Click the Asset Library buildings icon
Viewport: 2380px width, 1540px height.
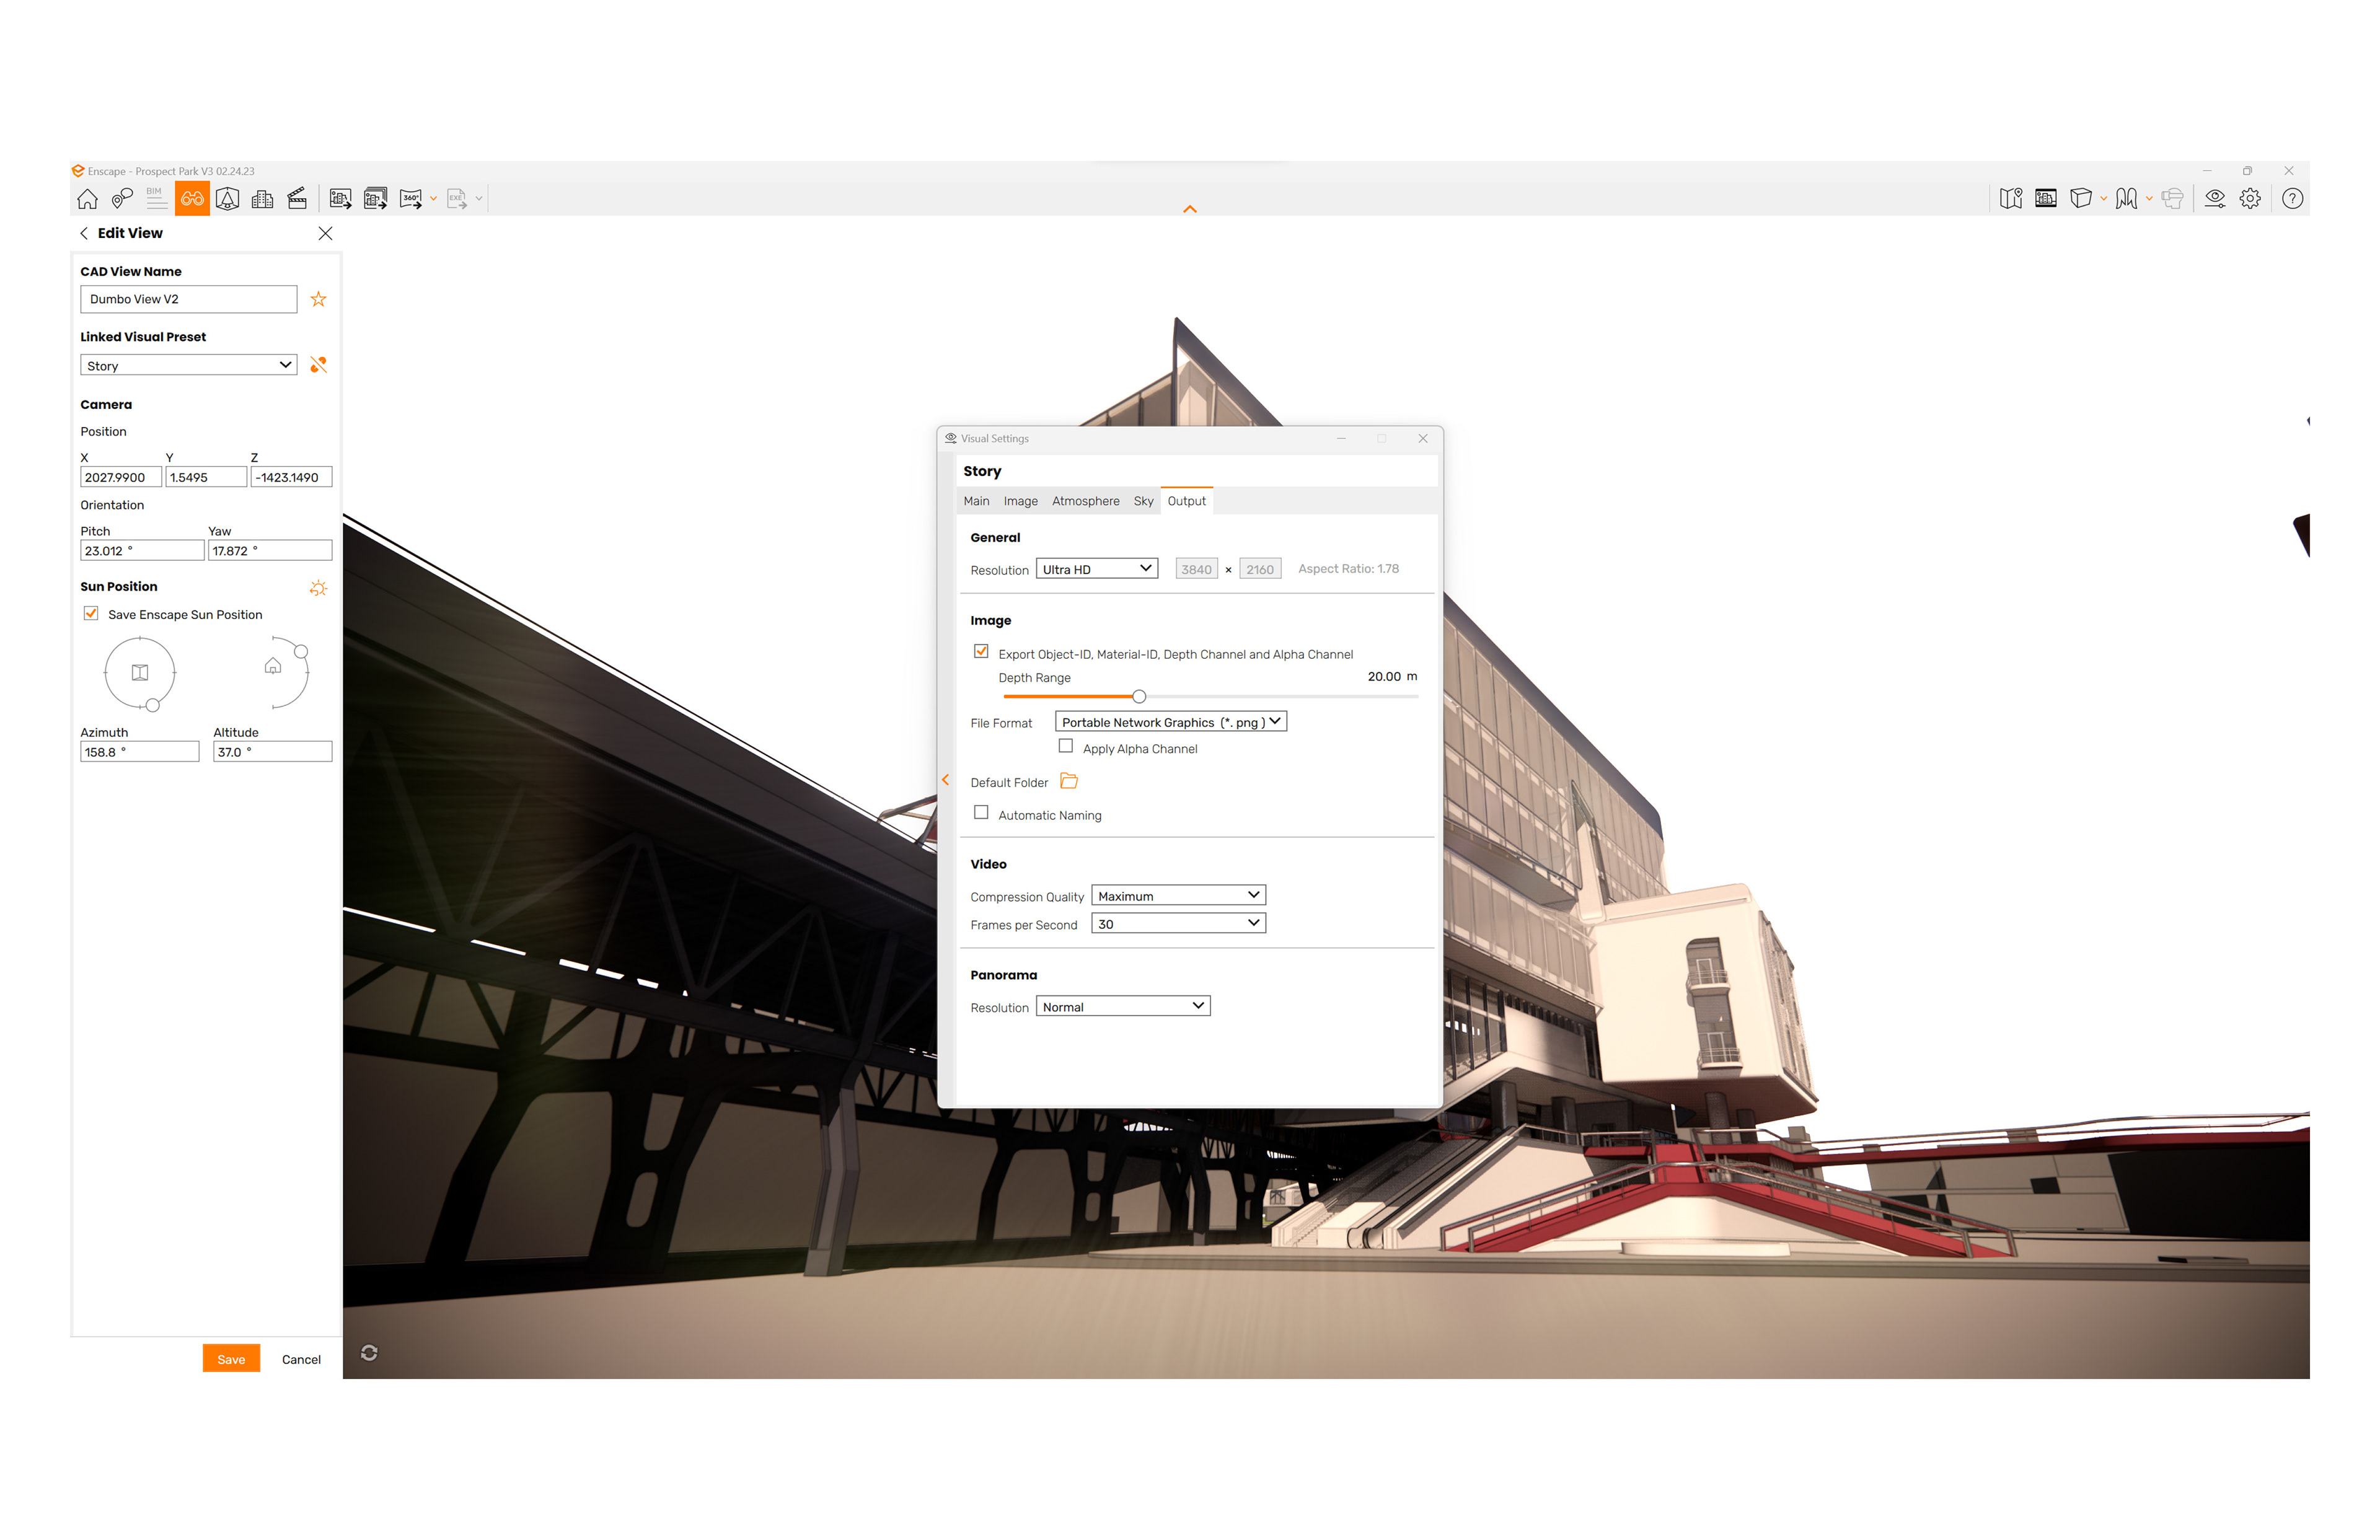[x=262, y=199]
